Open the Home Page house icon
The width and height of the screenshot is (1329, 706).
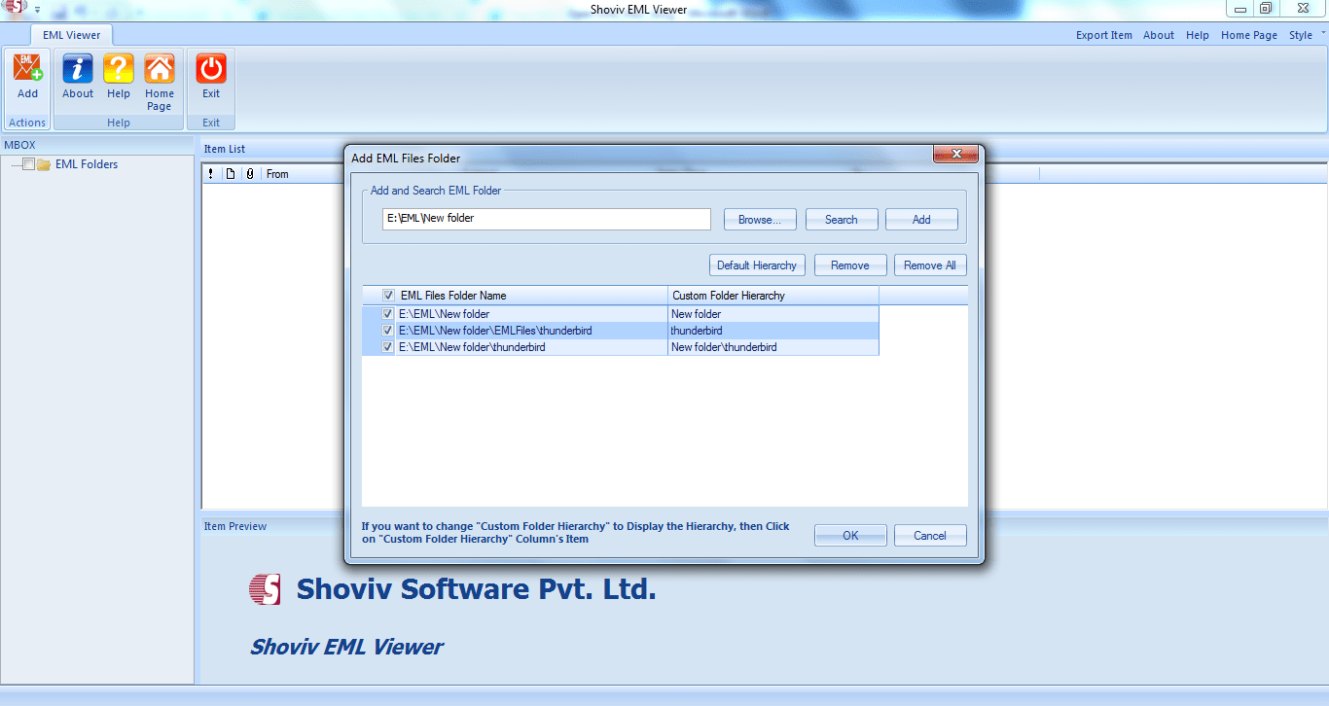click(160, 68)
